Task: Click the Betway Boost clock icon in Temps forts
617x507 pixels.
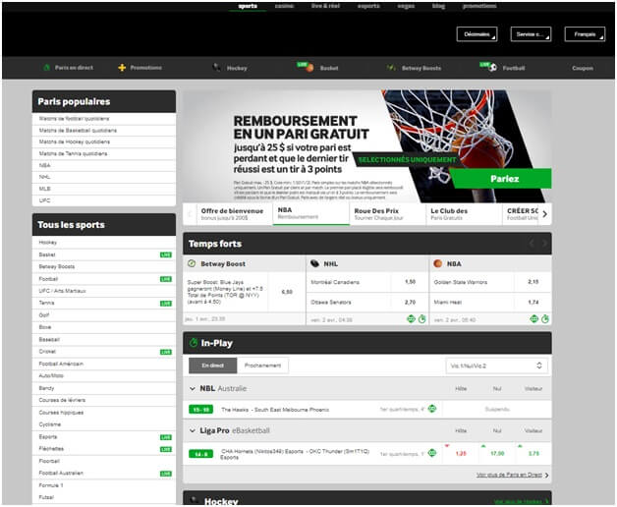Action: (192, 263)
